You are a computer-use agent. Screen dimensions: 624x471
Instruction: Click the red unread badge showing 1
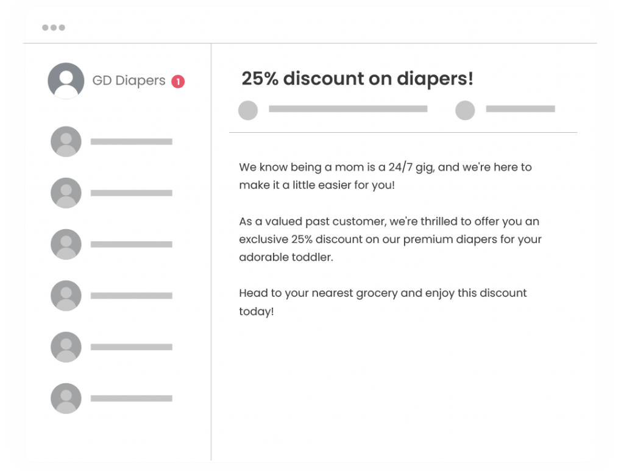[178, 82]
